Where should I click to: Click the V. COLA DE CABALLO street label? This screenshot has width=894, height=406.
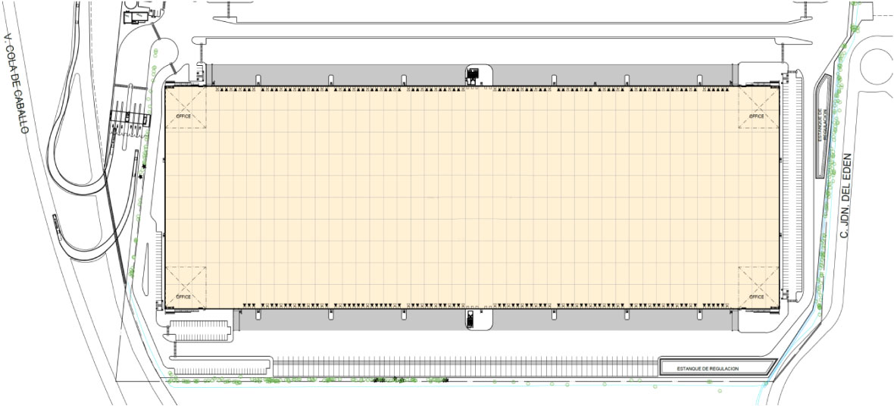pos(17,83)
